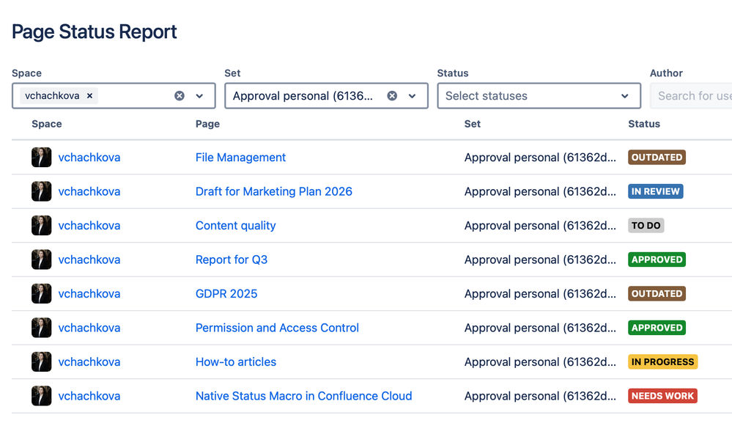Open Draft for Marketing Plan 2026
The width and height of the screenshot is (732, 445).
273,191
